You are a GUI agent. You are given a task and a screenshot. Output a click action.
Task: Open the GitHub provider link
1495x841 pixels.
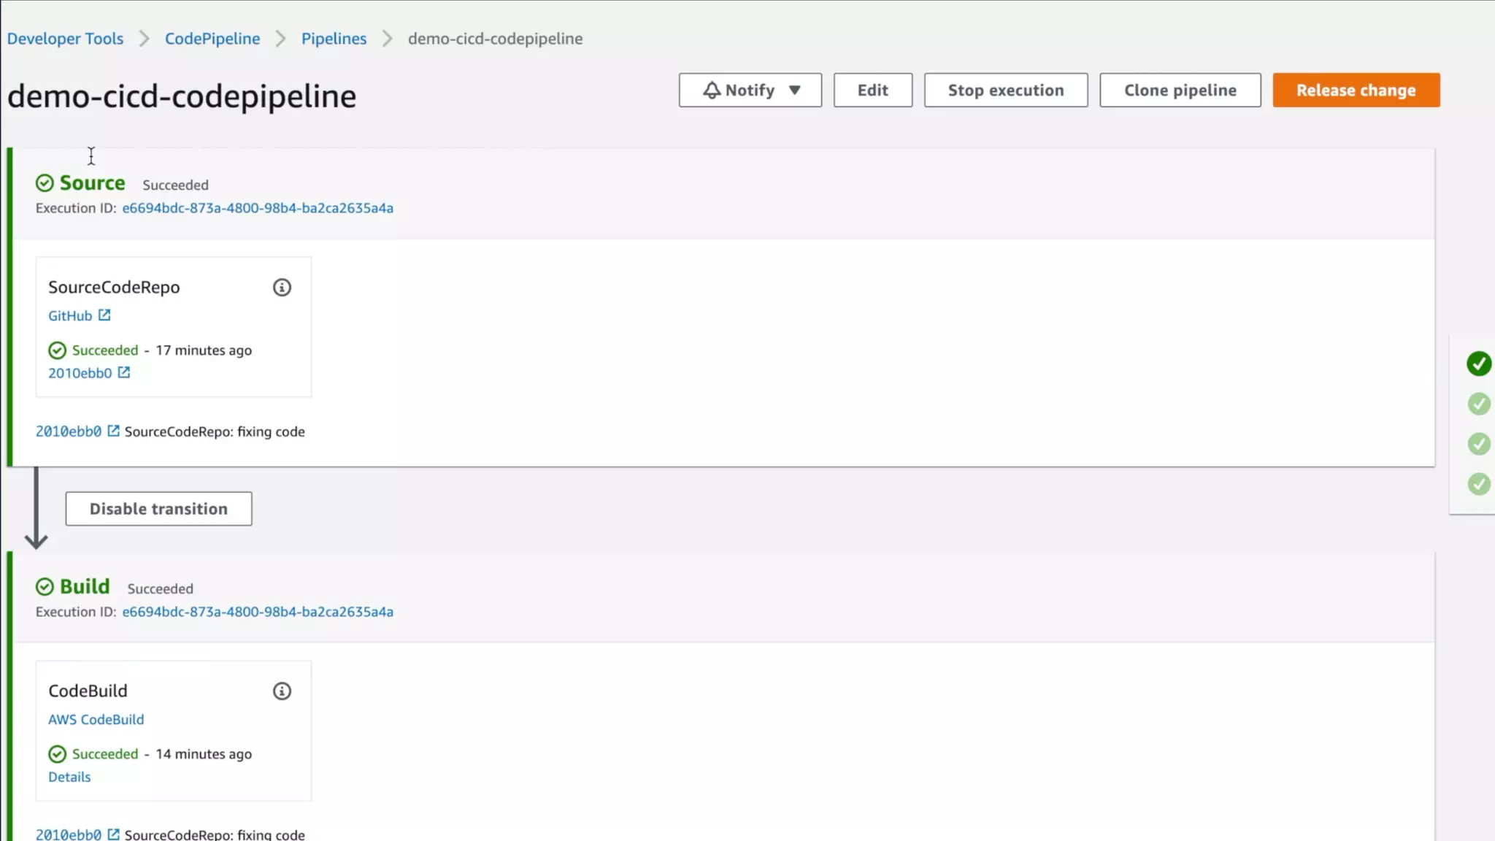click(70, 315)
